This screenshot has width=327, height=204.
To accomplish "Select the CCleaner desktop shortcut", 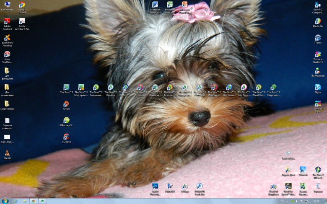I will (x=66, y=137).
